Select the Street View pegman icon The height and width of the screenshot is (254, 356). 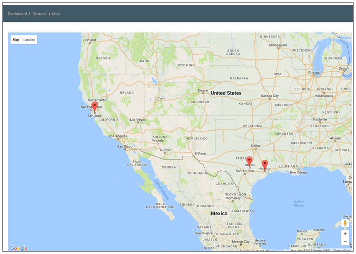(x=345, y=223)
